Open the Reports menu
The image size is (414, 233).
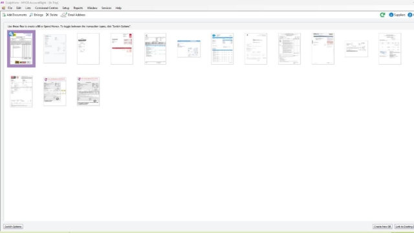tap(78, 8)
